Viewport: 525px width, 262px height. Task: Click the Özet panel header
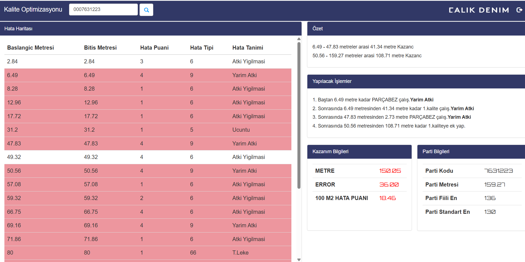pos(416,29)
